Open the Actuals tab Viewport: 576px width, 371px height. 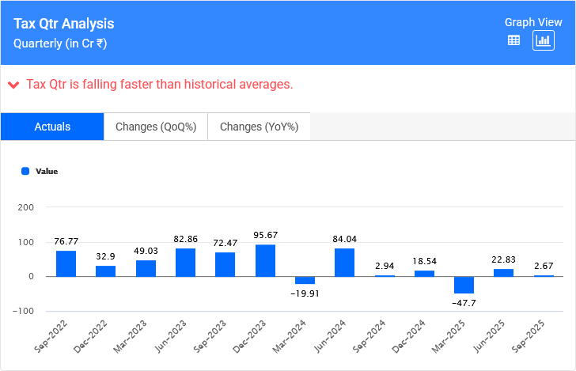coord(52,127)
